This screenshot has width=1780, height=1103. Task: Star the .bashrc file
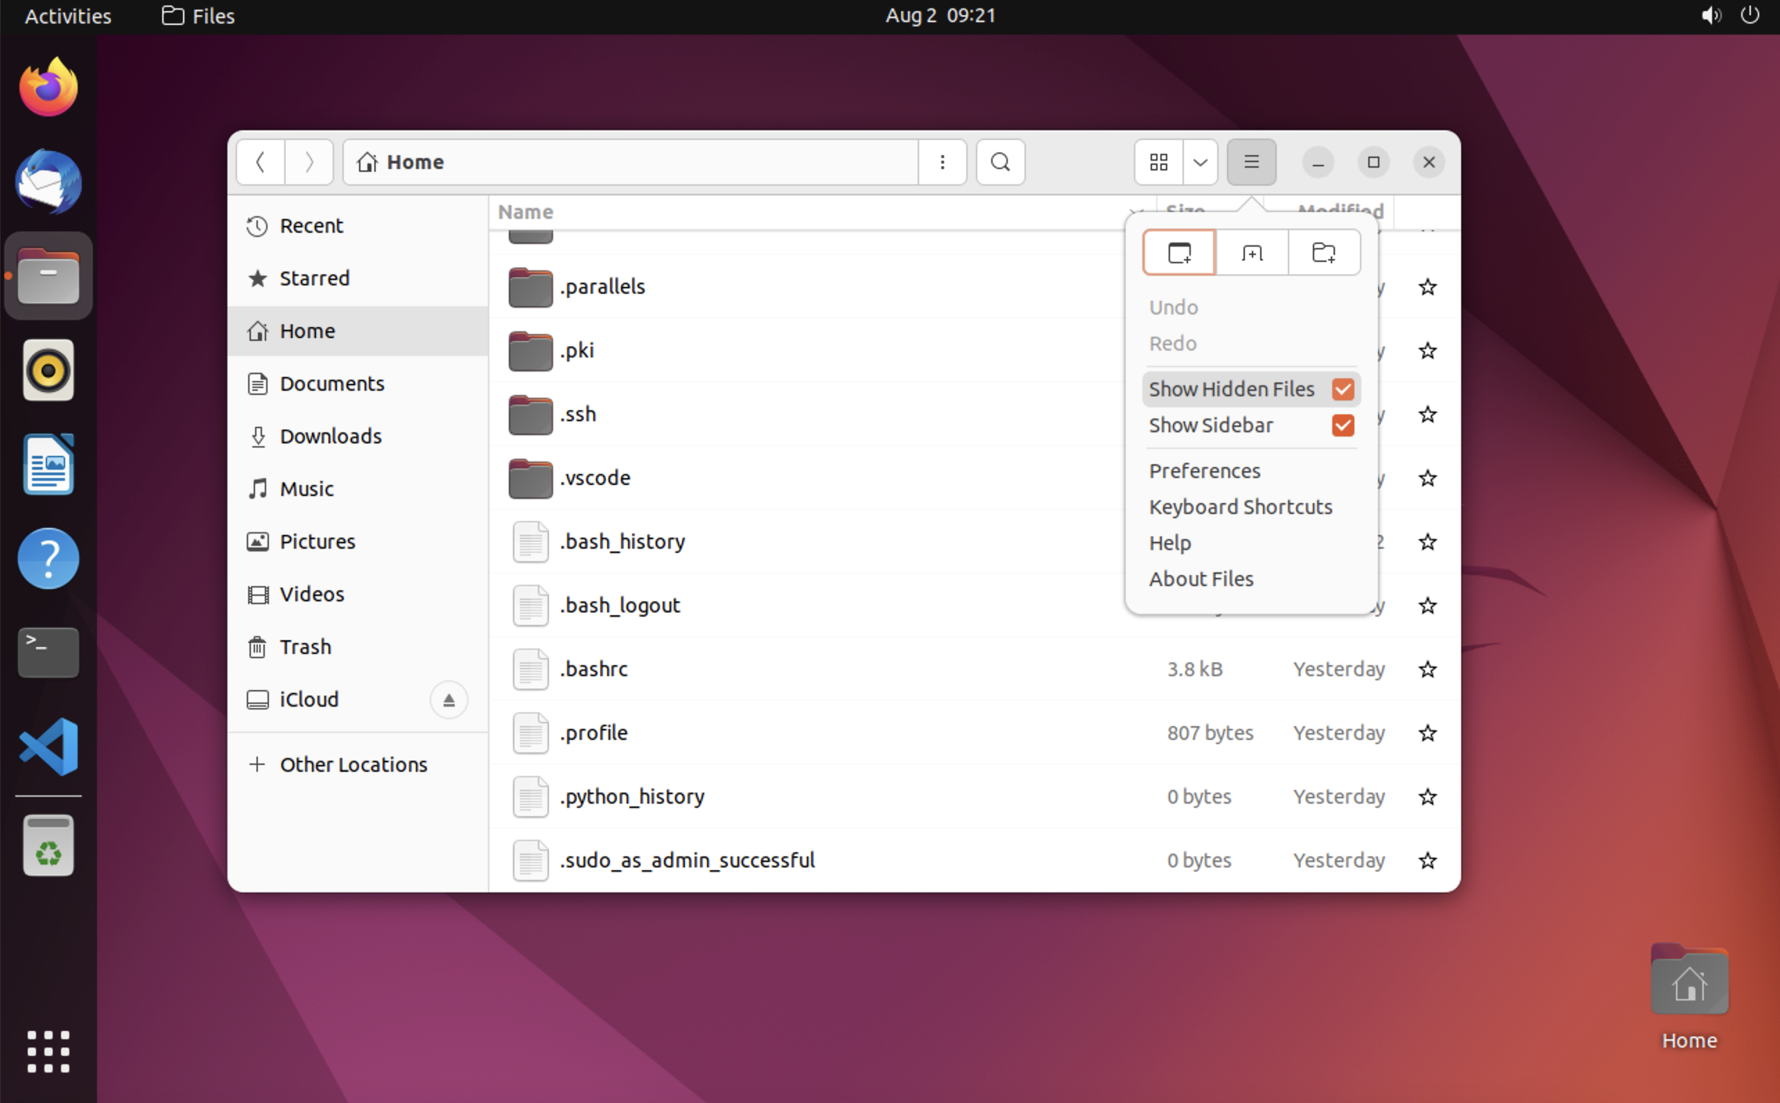tap(1428, 670)
